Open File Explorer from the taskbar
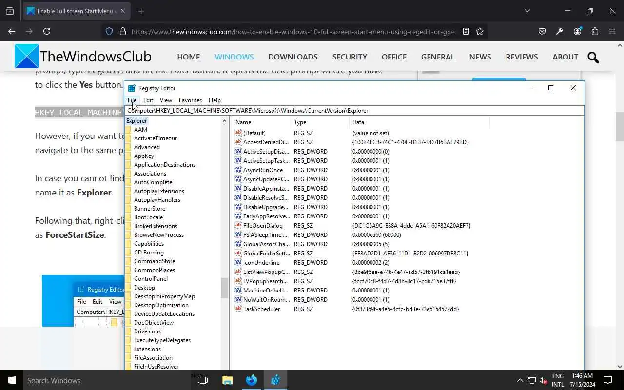This screenshot has width=624, height=390. [227, 380]
